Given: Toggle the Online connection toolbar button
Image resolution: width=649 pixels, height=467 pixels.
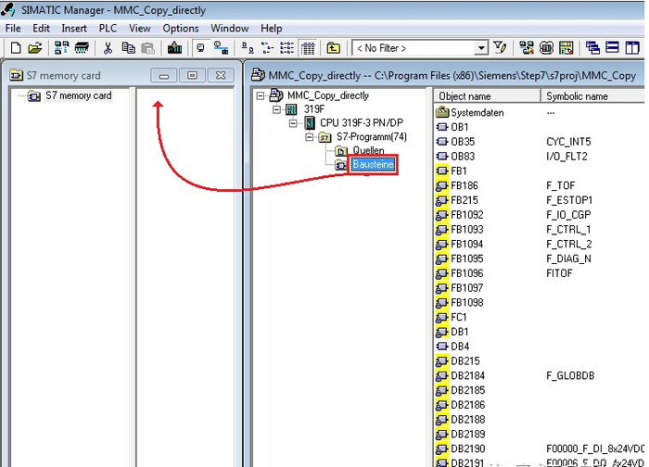Looking at the screenshot, I should [x=199, y=48].
